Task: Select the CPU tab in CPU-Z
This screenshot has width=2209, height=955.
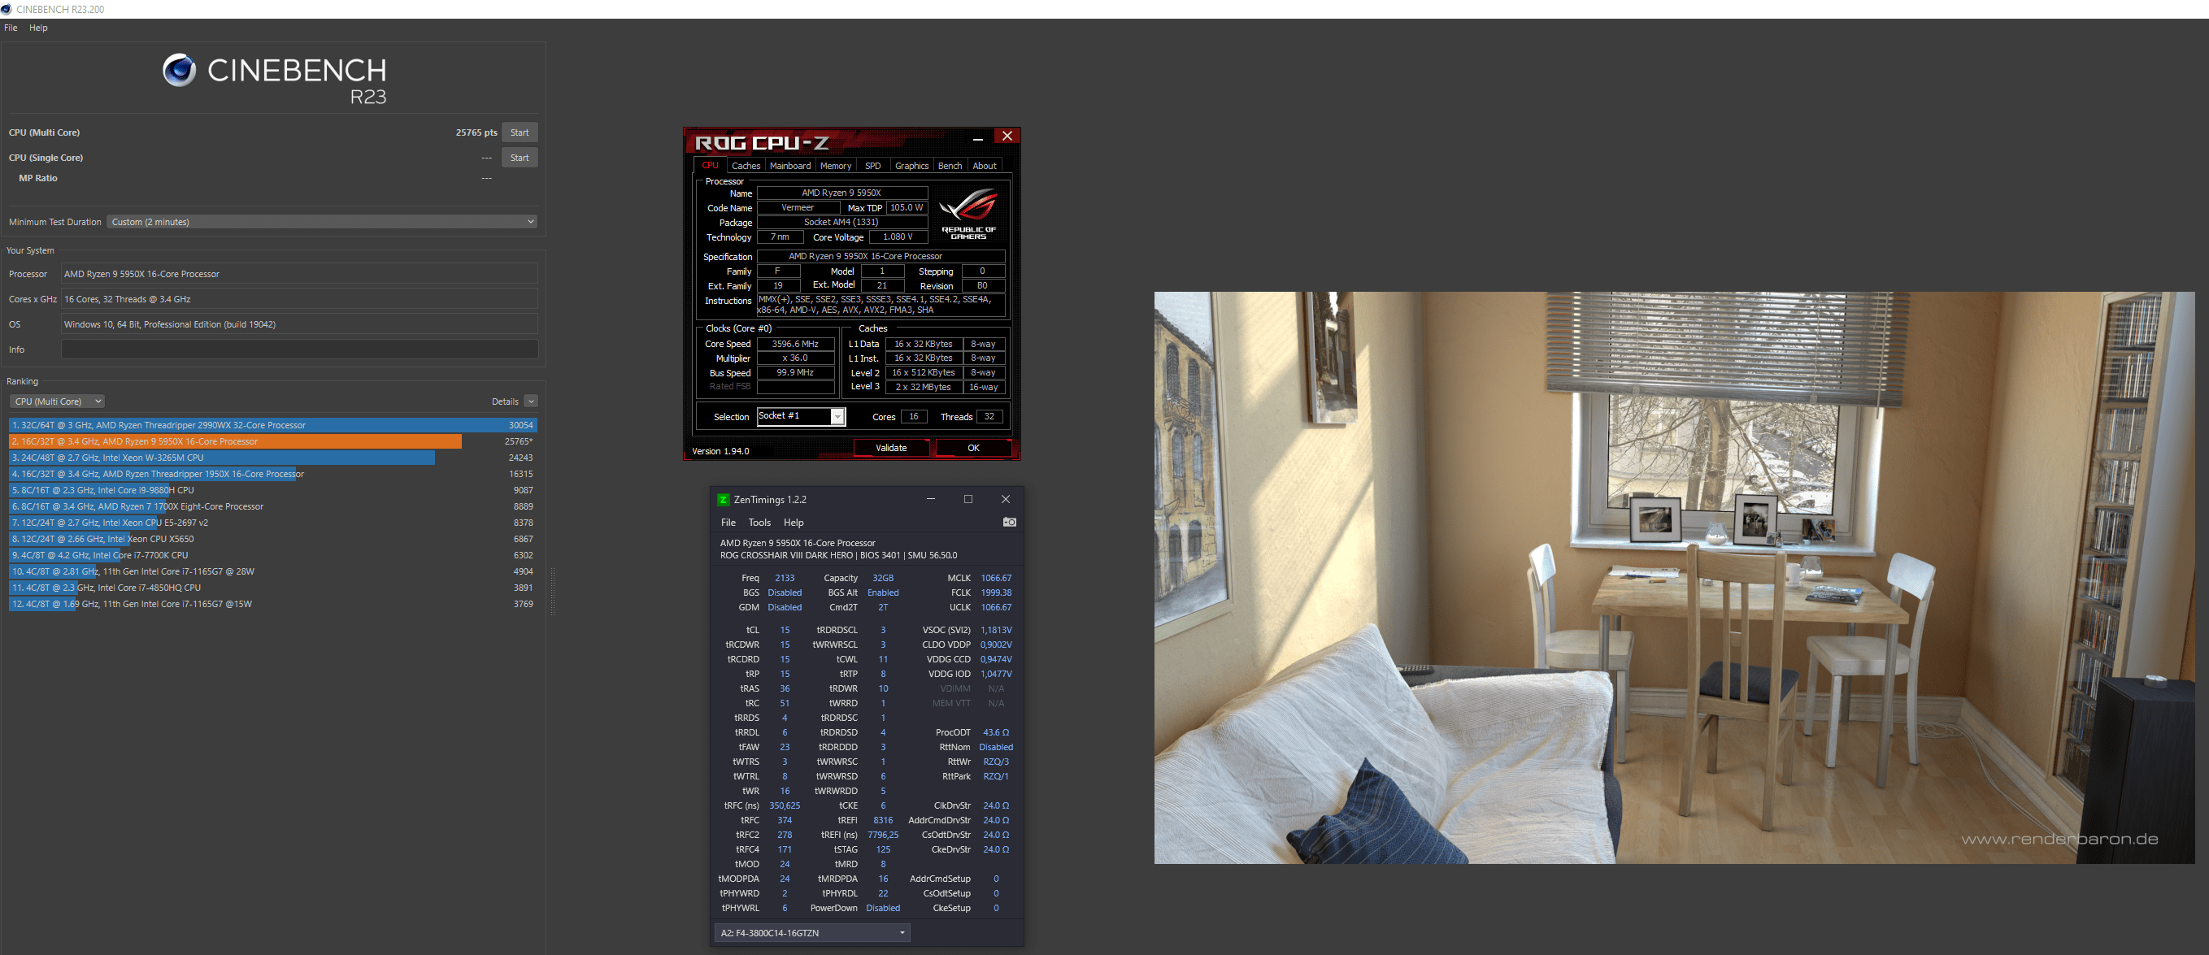Action: point(710,166)
